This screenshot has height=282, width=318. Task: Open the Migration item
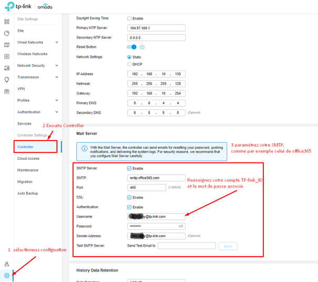click(x=25, y=182)
